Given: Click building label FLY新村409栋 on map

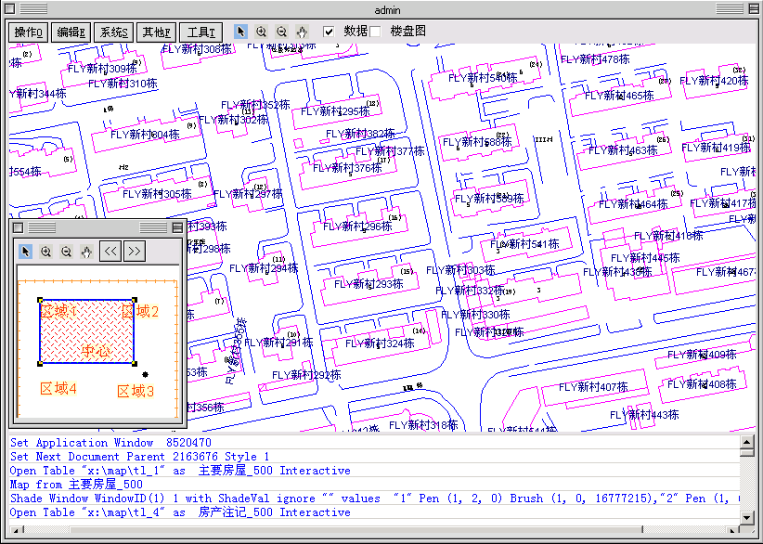Looking at the screenshot, I should pyautogui.click(x=702, y=355).
